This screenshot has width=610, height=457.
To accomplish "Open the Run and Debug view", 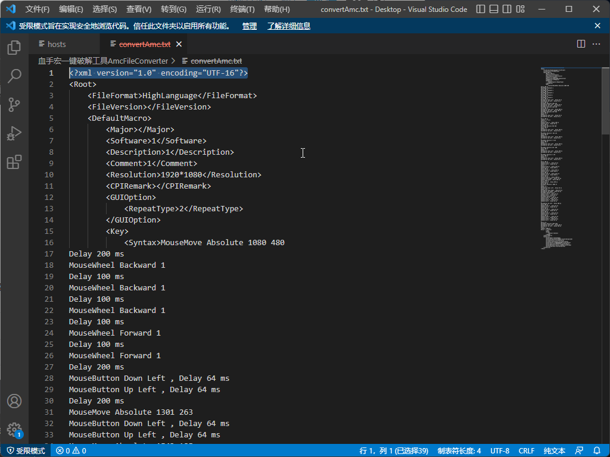I will coord(14,134).
